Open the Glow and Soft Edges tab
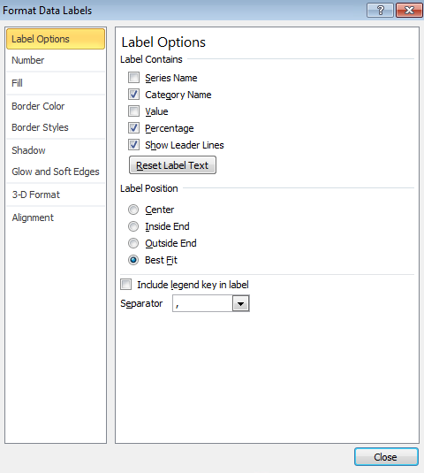Image resolution: width=424 pixels, height=473 pixels. pos(56,172)
